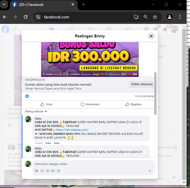Screen dimensions: 190x188
Task: Open a new browser tab
Action: 83,5
